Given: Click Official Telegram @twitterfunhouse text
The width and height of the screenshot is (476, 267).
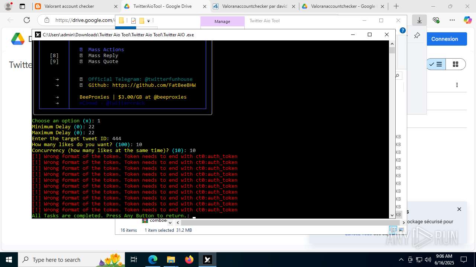Looking at the screenshot, I should point(140,79).
